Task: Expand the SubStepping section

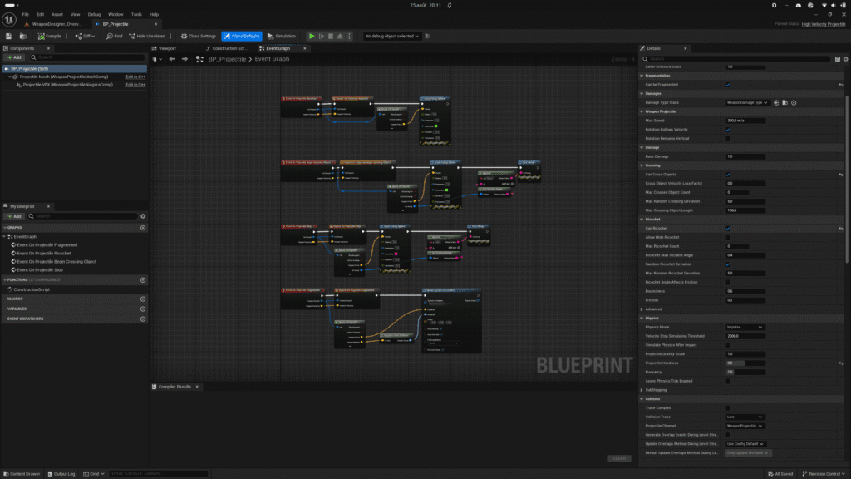Action: click(x=642, y=390)
